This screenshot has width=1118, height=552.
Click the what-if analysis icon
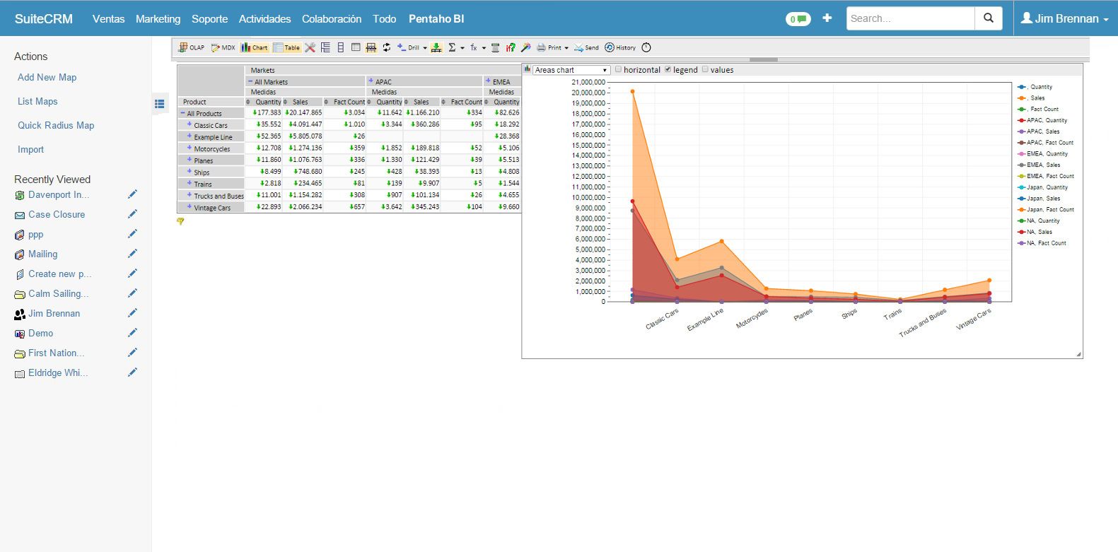(x=510, y=47)
